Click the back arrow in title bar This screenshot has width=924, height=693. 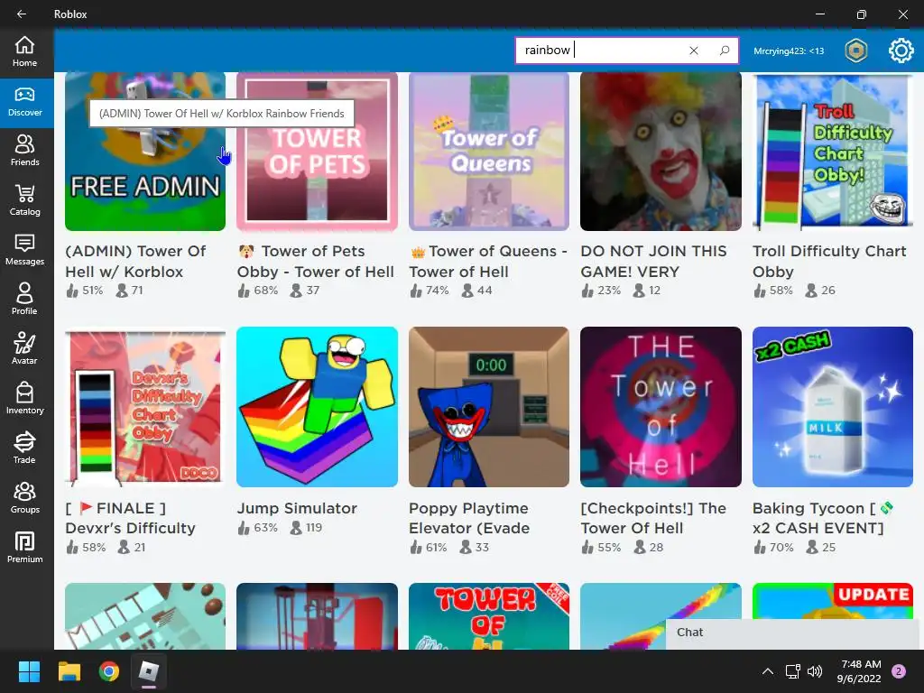[22, 14]
